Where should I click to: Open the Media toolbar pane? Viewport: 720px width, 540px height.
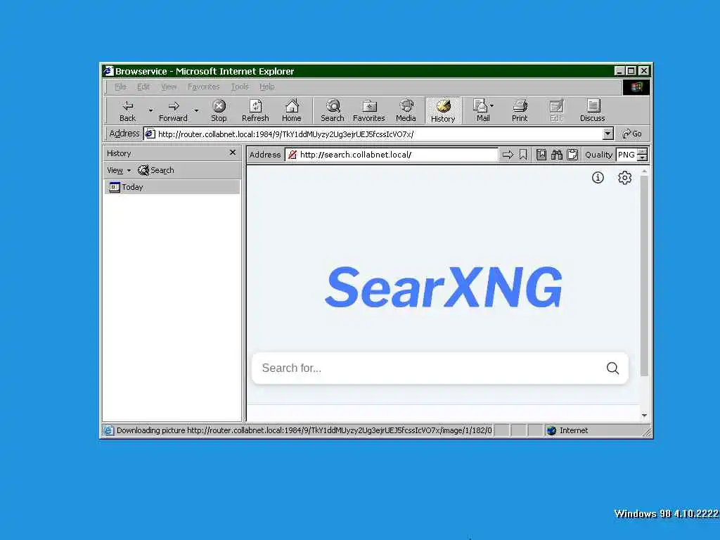pyautogui.click(x=406, y=111)
